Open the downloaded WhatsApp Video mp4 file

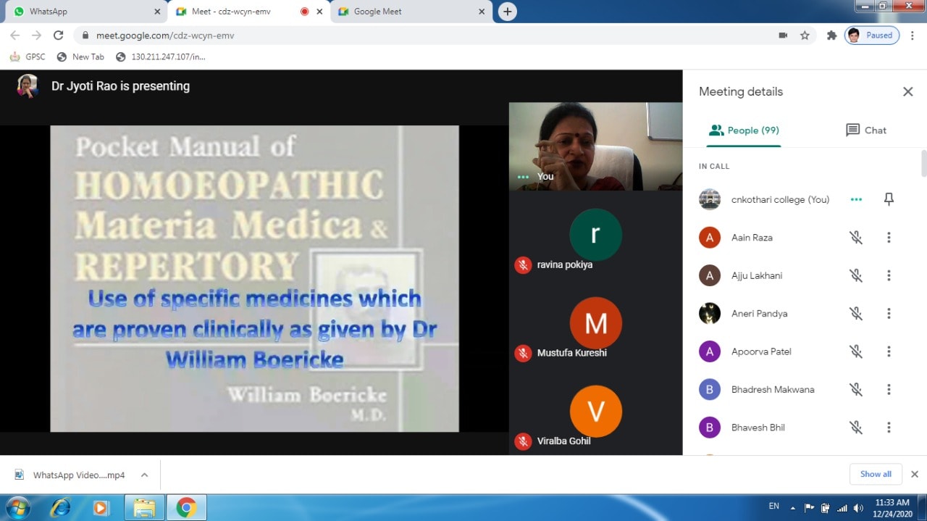pos(71,475)
